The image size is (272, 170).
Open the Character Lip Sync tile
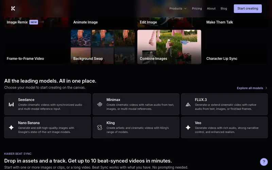click(236, 47)
